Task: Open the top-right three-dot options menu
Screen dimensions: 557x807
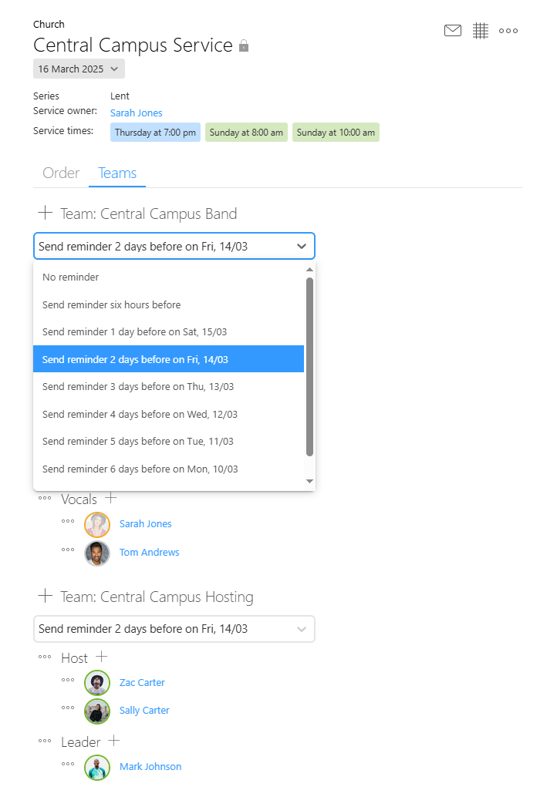Action: [508, 31]
